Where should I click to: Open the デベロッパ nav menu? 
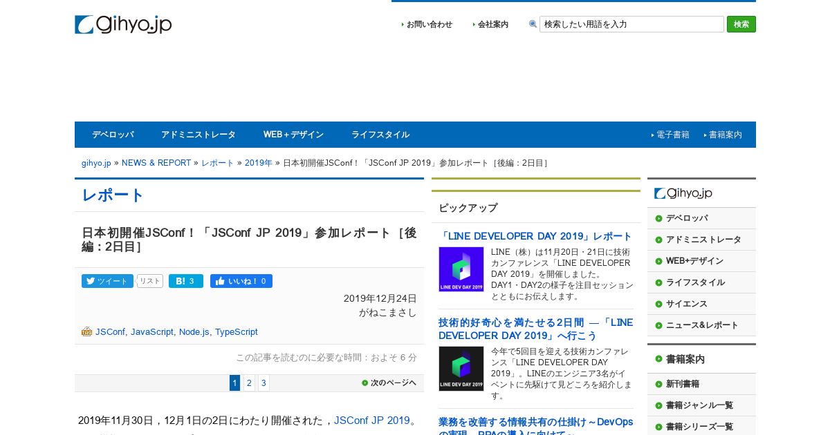[113, 135]
